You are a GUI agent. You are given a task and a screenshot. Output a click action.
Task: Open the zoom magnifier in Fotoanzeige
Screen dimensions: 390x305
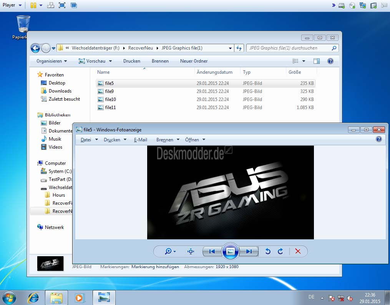(x=170, y=251)
